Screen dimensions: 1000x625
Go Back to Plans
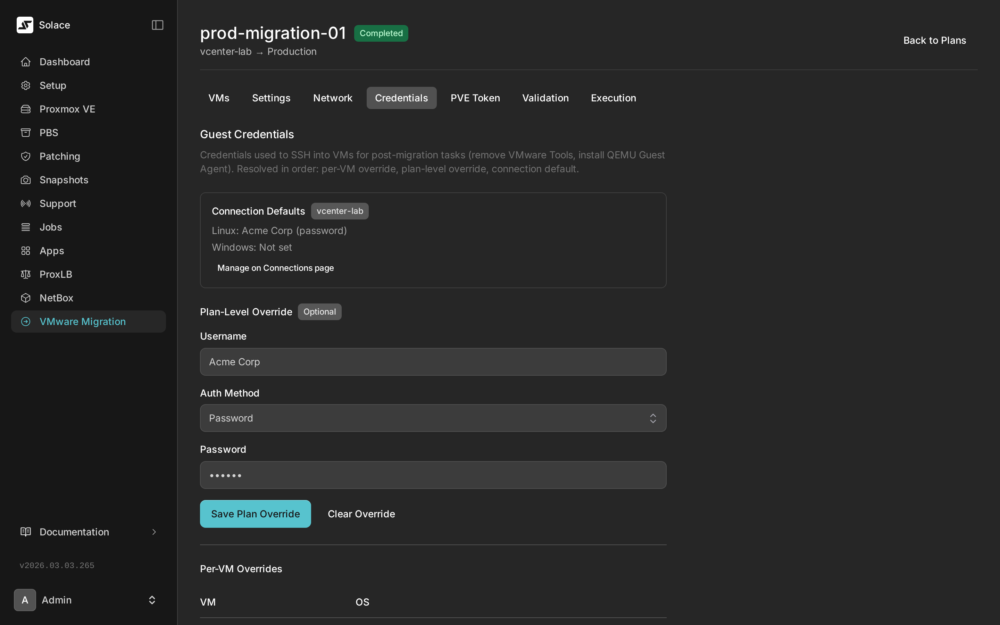pos(934,40)
